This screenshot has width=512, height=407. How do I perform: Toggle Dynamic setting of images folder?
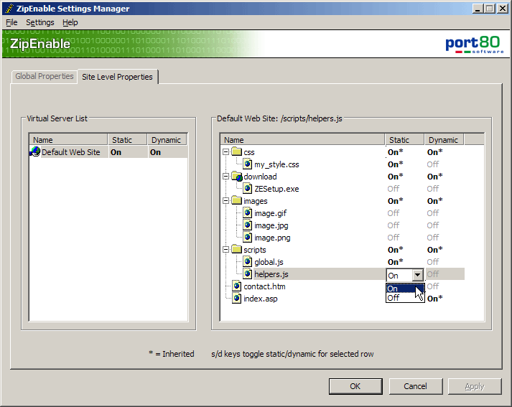click(x=435, y=201)
